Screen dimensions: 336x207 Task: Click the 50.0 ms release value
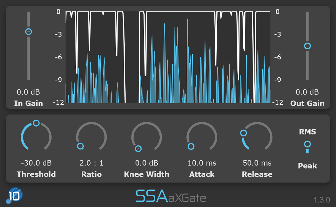257,163
